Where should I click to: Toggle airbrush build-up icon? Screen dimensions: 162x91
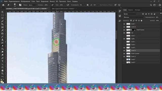pyautogui.click(x=68, y=5)
